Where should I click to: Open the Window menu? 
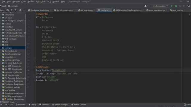[56, 2]
